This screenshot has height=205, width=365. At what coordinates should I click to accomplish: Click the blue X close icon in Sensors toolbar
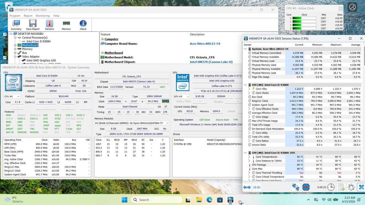tap(361, 187)
